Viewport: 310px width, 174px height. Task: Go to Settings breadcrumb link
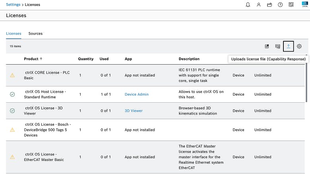tap(13, 4)
